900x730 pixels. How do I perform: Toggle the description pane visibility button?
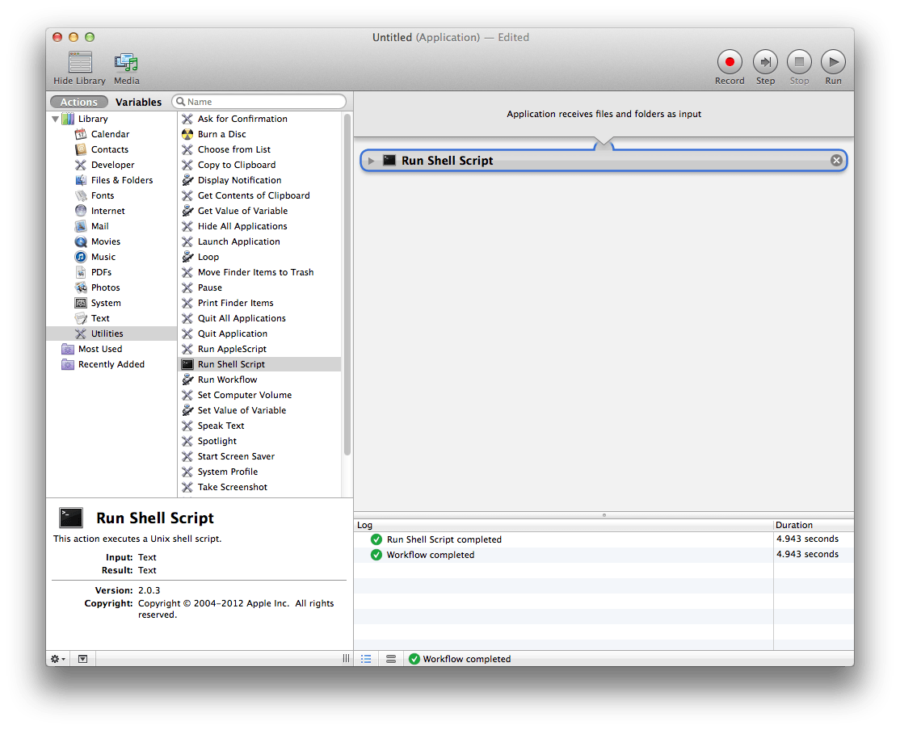(82, 659)
